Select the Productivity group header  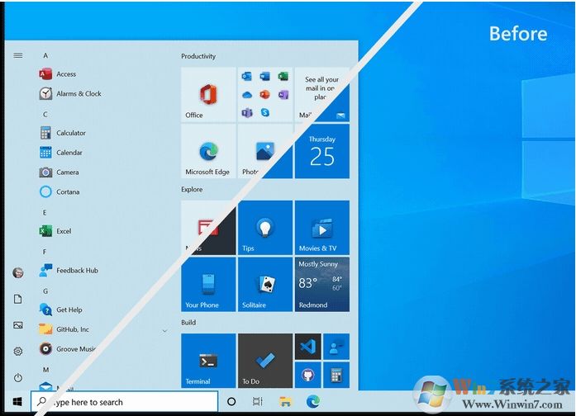click(198, 56)
